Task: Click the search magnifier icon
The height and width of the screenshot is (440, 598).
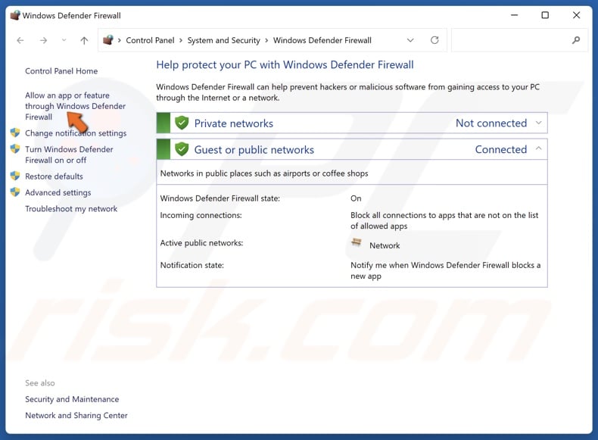Action: 576,40
